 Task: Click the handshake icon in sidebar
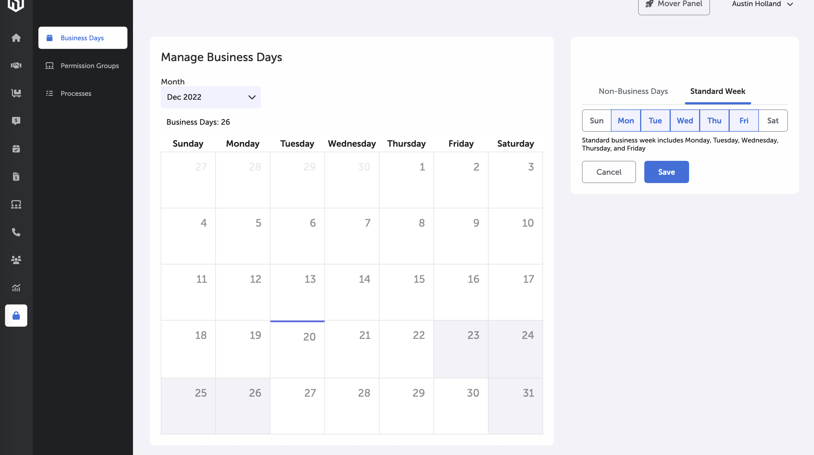(x=16, y=65)
